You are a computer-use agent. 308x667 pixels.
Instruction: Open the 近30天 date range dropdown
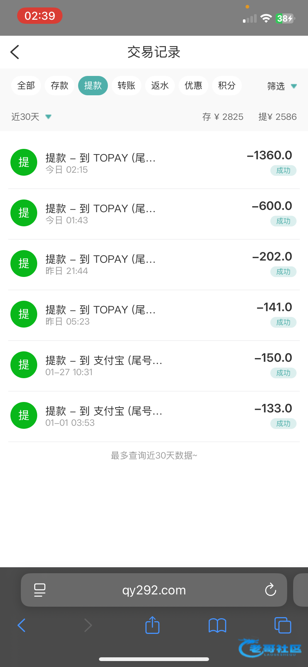click(31, 117)
